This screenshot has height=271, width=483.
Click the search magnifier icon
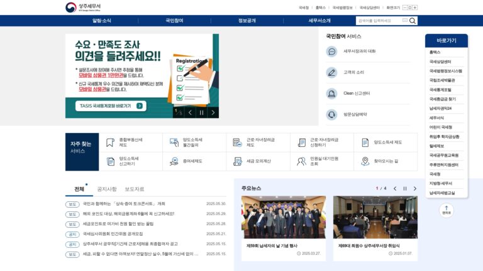pos(413,21)
